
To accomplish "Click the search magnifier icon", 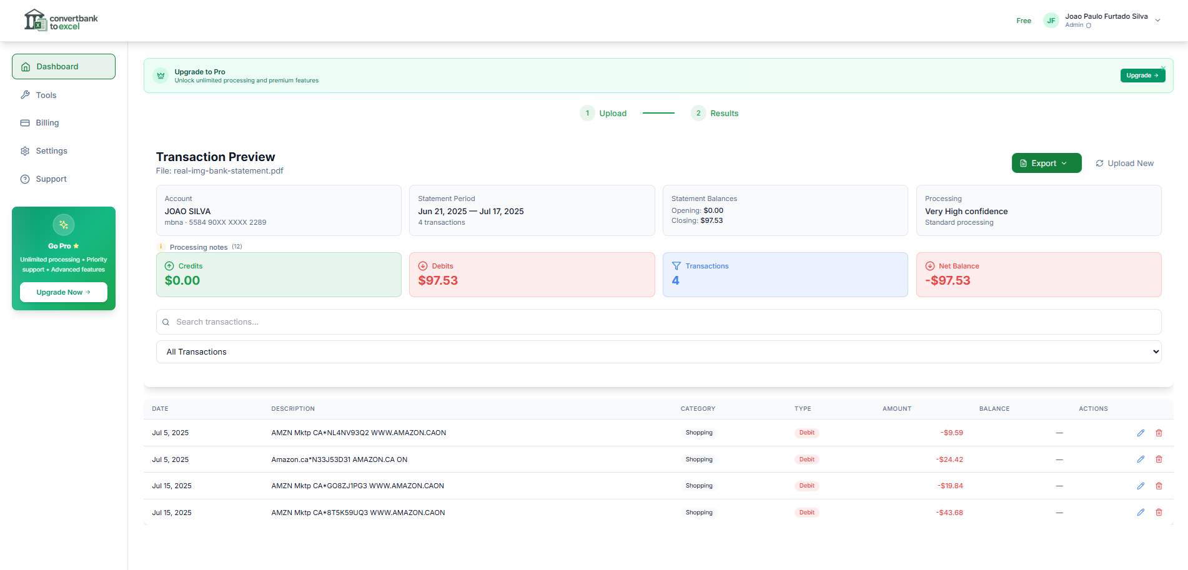I will click(x=166, y=322).
